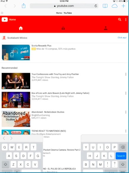Tap the W key on keyboard

(x=12, y=147)
